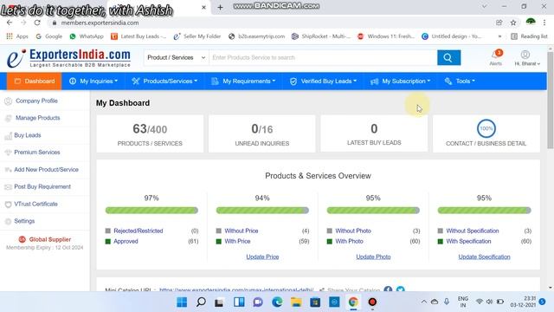Click the Facebook share icon
The width and height of the screenshot is (554, 312).
click(x=388, y=289)
